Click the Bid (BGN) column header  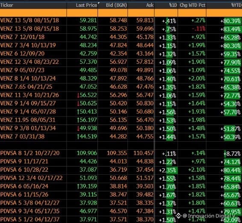(x=116, y=5)
